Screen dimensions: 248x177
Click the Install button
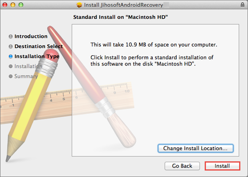(x=222, y=166)
